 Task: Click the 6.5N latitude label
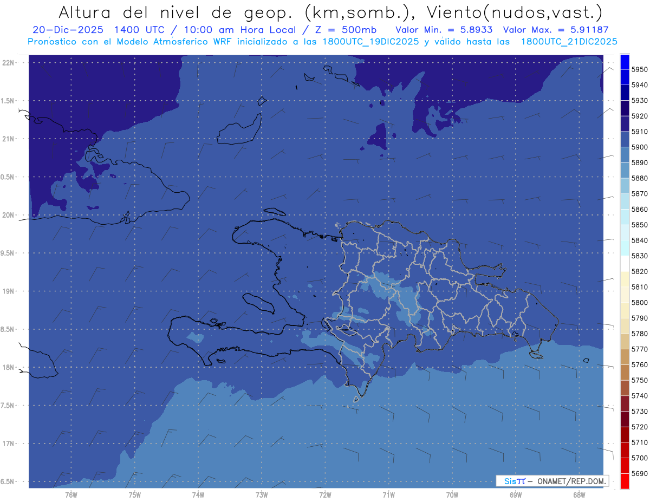coord(8,482)
